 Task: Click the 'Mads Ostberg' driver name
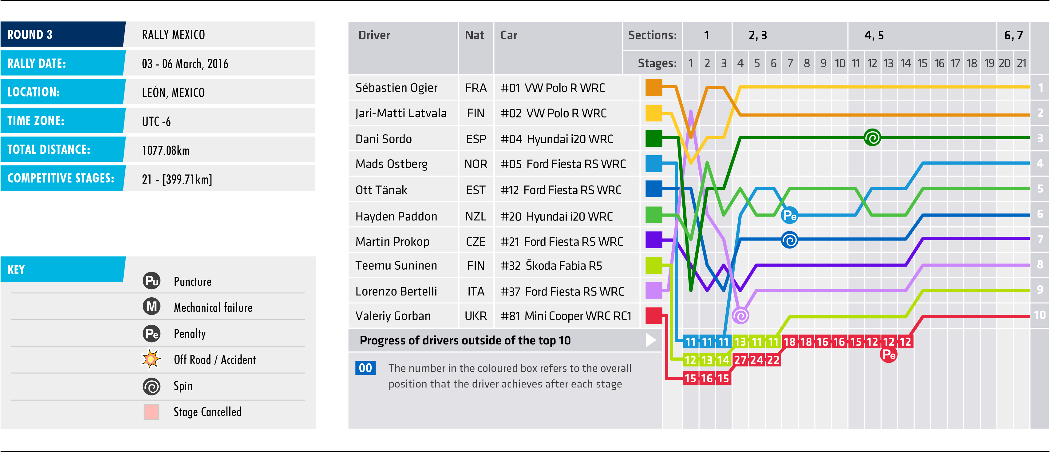(x=391, y=164)
